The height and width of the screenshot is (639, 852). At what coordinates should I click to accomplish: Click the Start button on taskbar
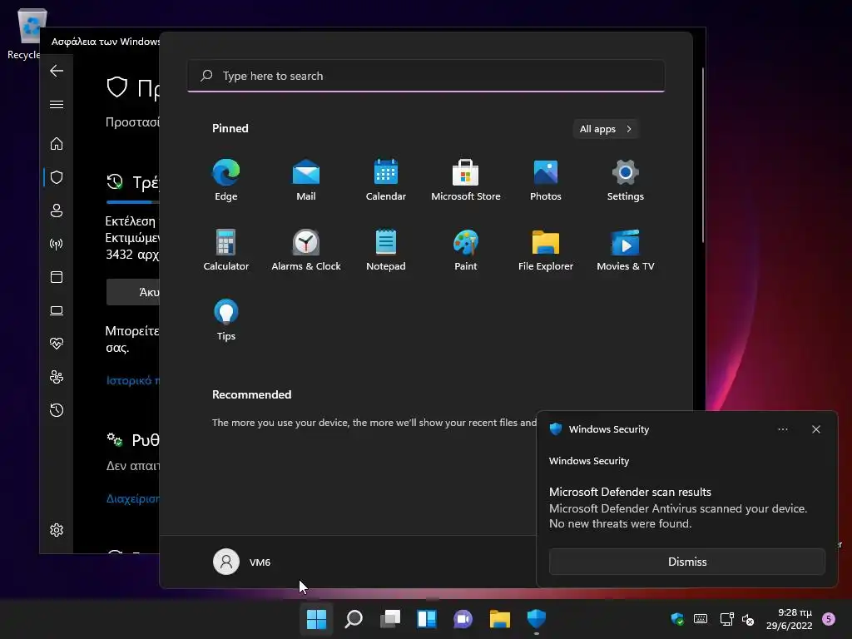(316, 619)
